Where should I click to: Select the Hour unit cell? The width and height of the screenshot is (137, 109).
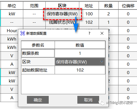(x=12, y=31)
